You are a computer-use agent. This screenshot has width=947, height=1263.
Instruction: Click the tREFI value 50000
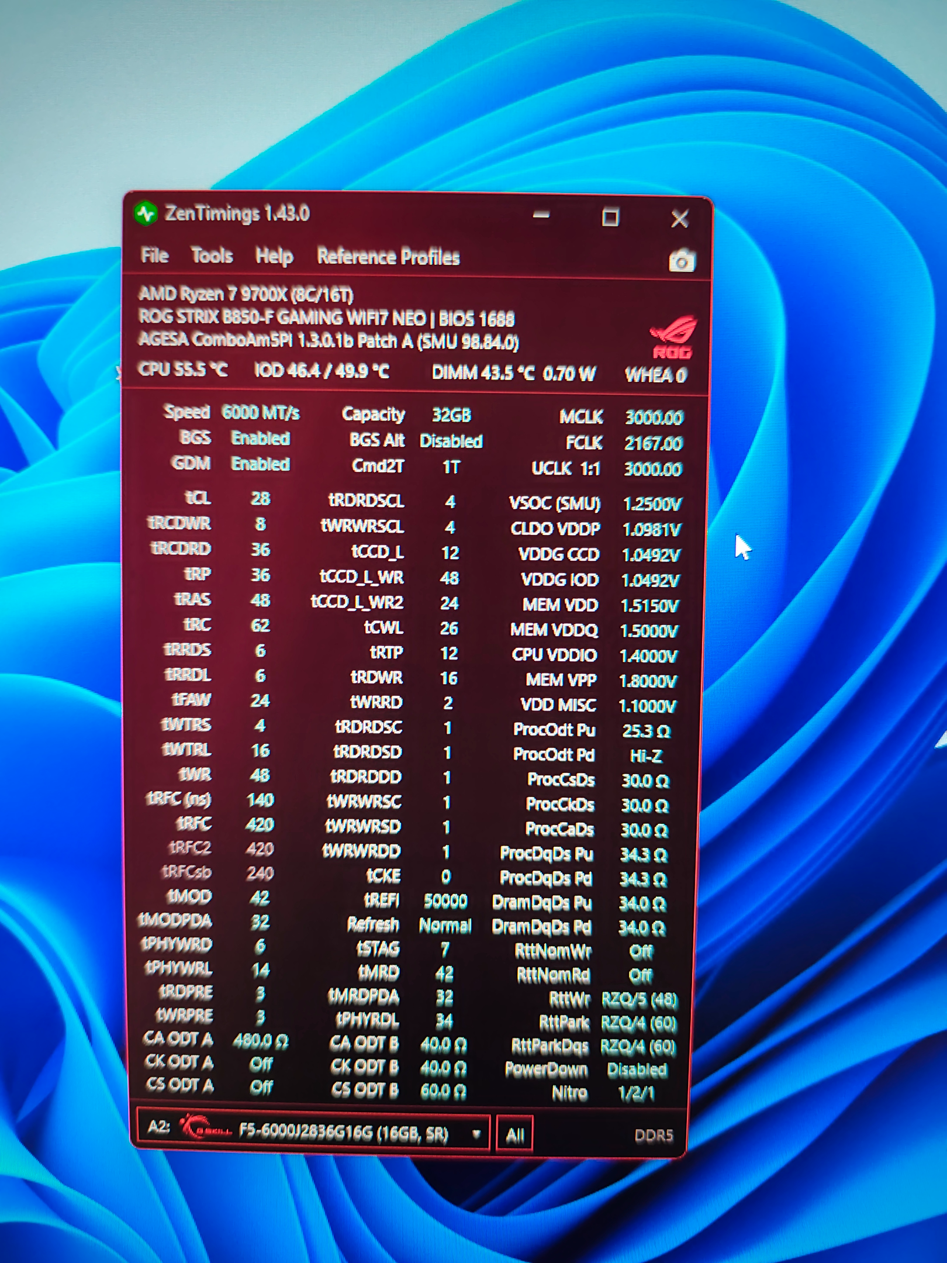[445, 901]
